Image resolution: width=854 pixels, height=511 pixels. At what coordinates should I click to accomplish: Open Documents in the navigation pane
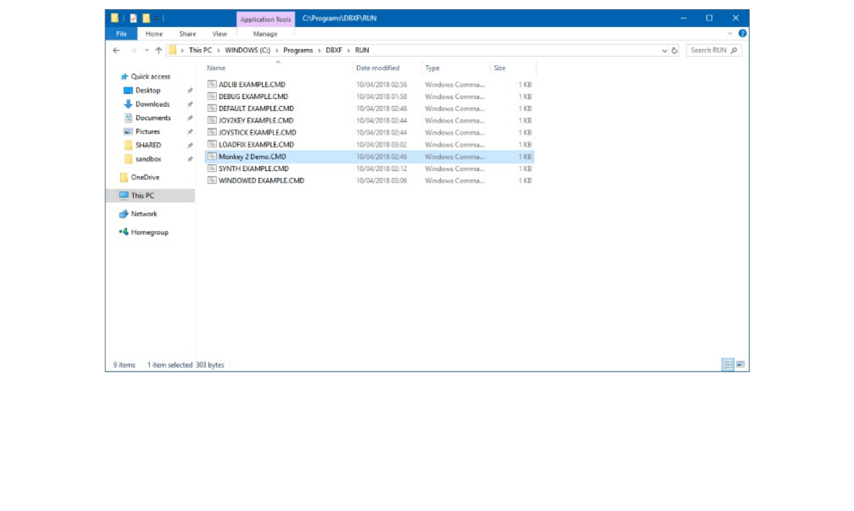click(x=152, y=118)
